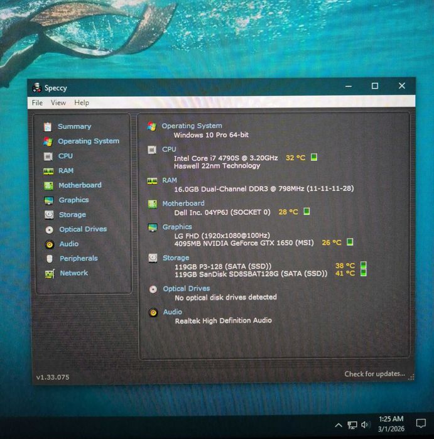
Task: Click the Storage drive icon in summary panel
Action: tap(153, 258)
